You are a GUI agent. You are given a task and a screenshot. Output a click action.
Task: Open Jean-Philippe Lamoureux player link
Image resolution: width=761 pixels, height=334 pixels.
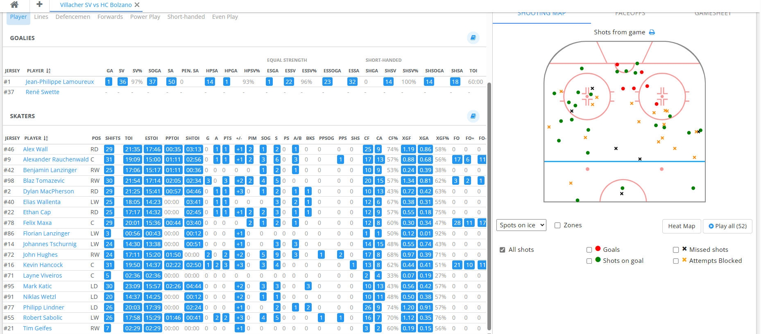[x=60, y=82]
